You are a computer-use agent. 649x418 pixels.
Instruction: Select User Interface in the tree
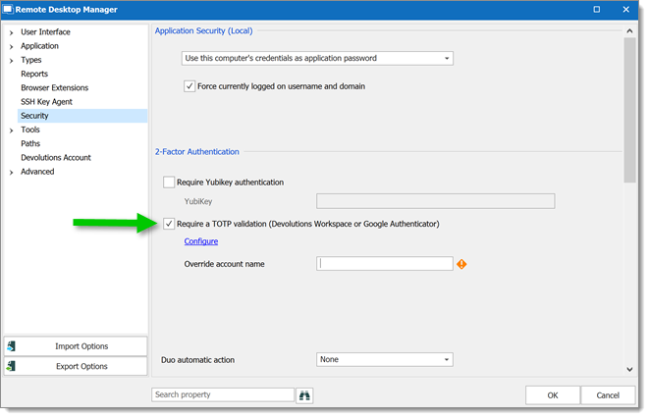pos(45,31)
